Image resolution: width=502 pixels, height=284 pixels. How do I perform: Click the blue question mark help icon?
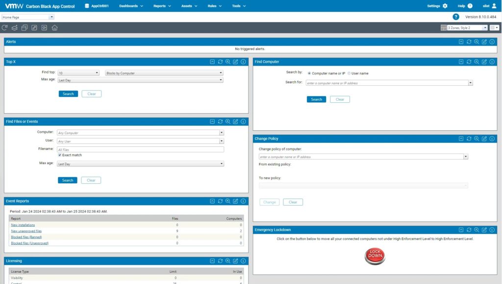[455, 17]
